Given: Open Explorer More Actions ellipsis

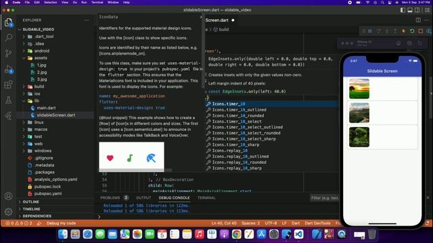Looking at the screenshot, I should pos(87,20).
